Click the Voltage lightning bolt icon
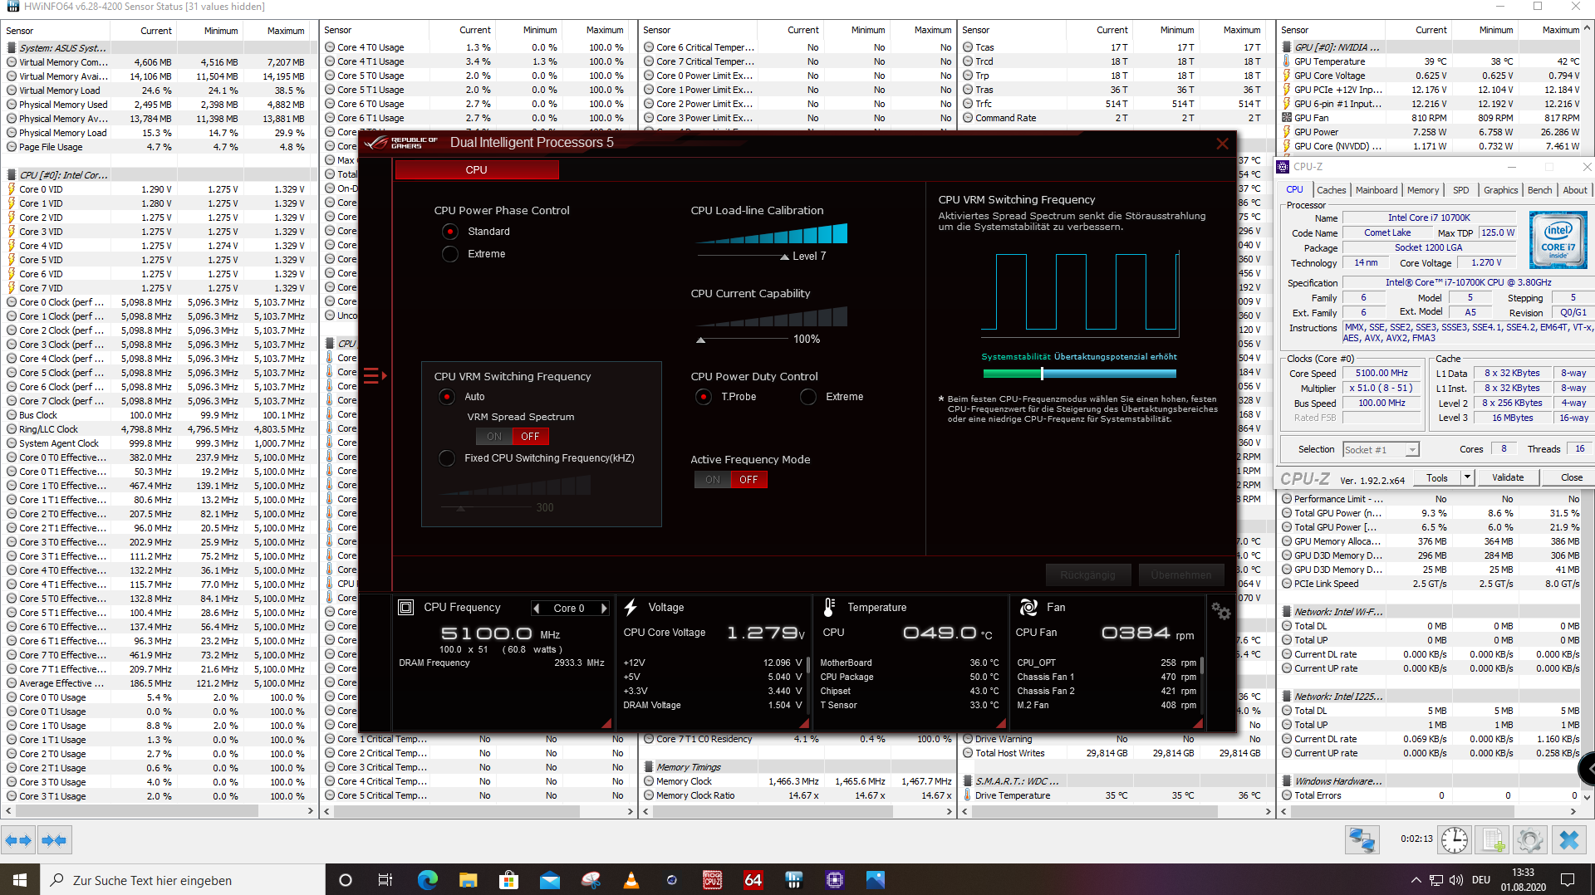The width and height of the screenshot is (1595, 895). (631, 608)
